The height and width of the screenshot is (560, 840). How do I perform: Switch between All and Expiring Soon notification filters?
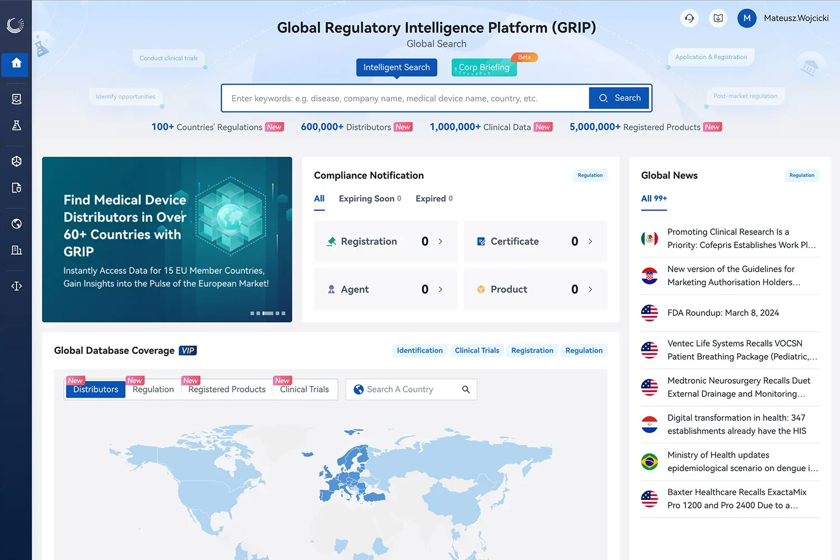(366, 198)
